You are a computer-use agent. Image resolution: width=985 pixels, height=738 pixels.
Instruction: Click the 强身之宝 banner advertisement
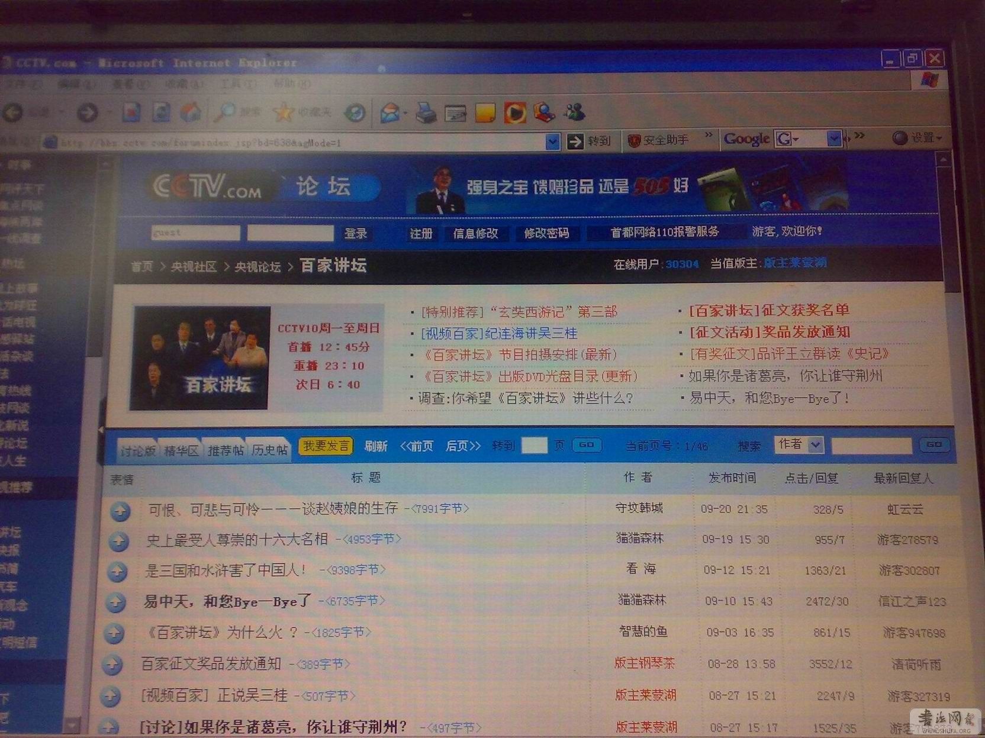pos(627,188)
